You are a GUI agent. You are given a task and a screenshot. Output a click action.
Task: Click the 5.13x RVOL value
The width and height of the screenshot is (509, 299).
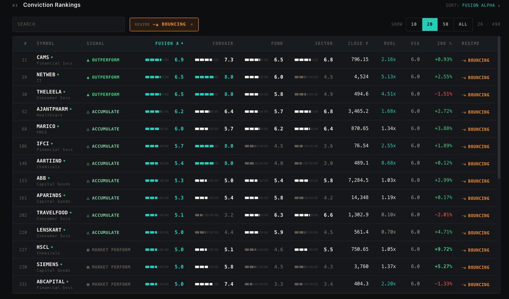click(389, 77)
